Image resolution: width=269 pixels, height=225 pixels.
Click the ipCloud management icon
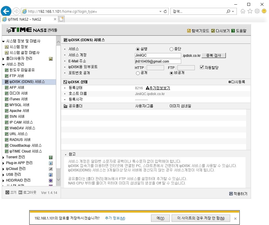(51, 169)
